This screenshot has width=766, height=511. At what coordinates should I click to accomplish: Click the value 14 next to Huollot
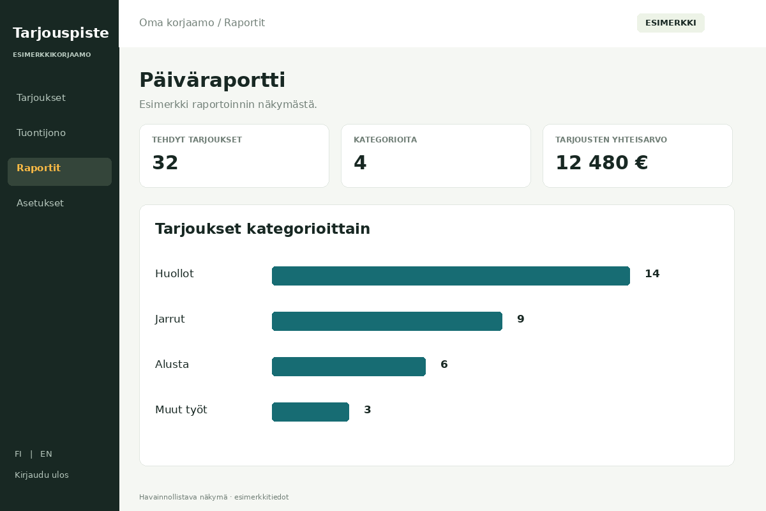pyautogui.click(x=652, y=274)
